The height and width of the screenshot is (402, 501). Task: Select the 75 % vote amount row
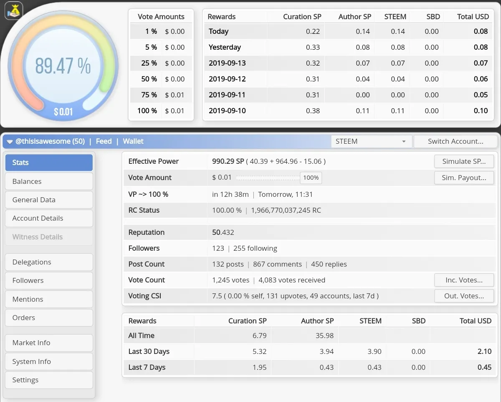(161, 95)
